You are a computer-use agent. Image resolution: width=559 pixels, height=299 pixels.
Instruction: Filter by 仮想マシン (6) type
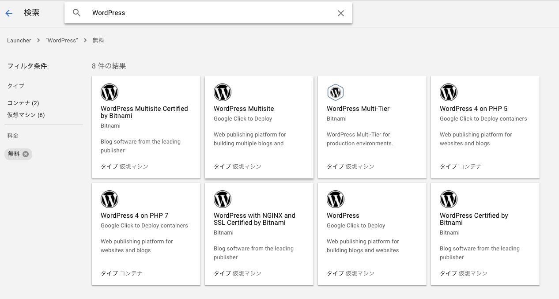click(26, 115)
